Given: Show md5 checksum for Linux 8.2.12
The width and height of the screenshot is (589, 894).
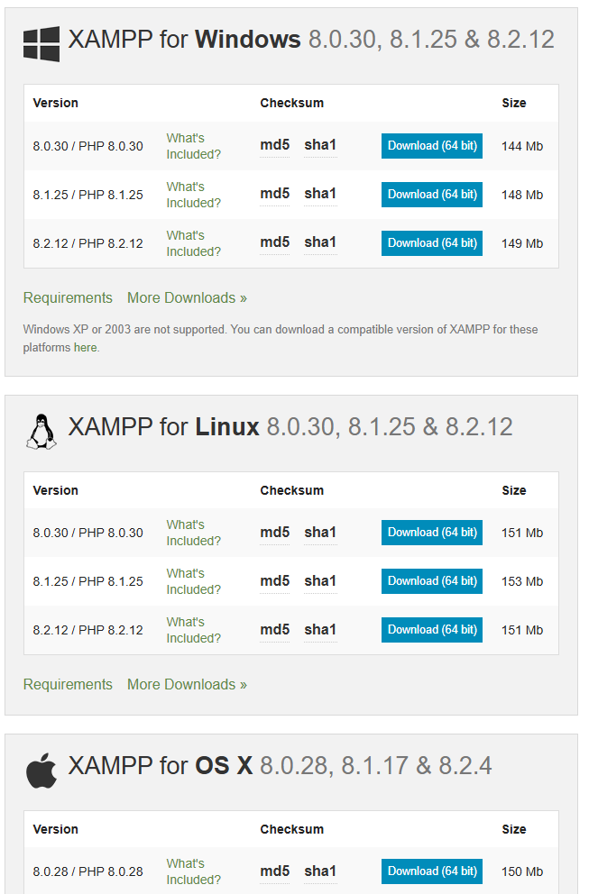Looking at the screenshot, I should (274, 629).
